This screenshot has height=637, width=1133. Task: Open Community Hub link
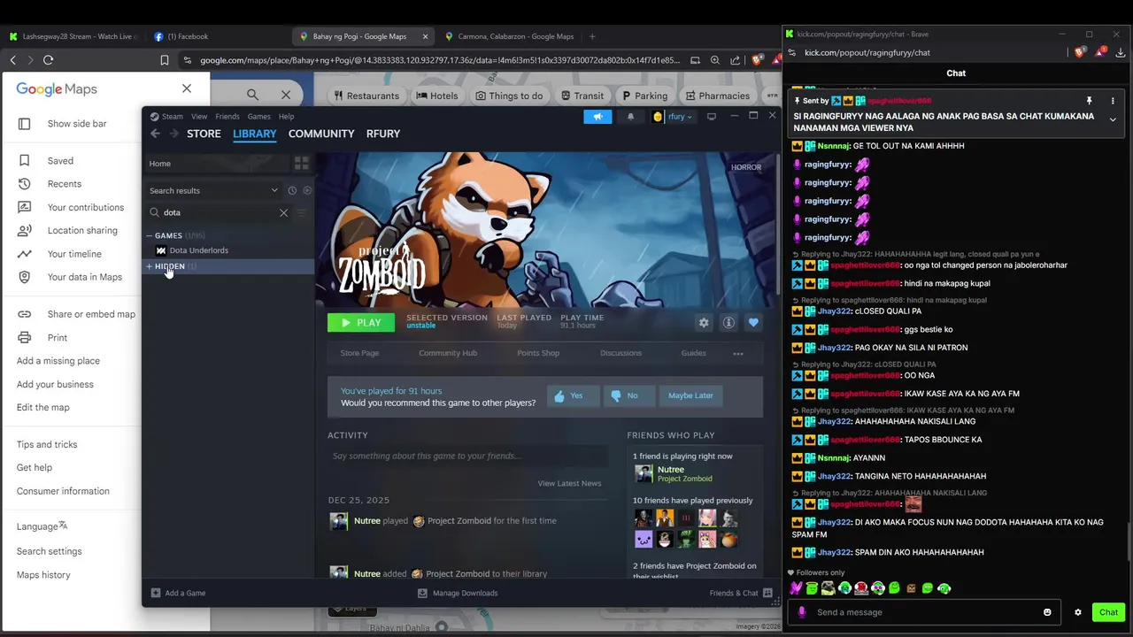coord(448,353)
